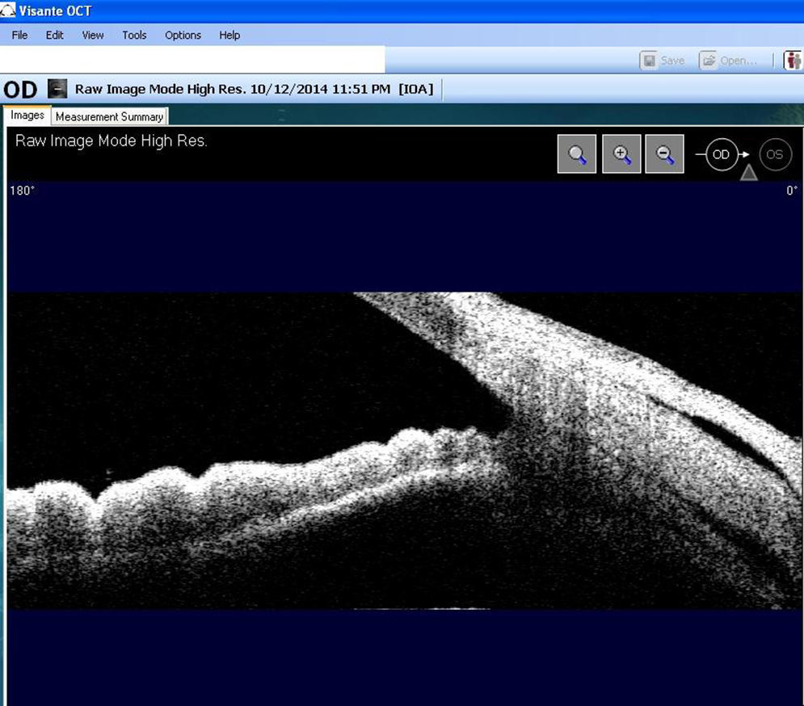Open the Help menu
Viewport: 804px width, 706px height.
(229, 36)
